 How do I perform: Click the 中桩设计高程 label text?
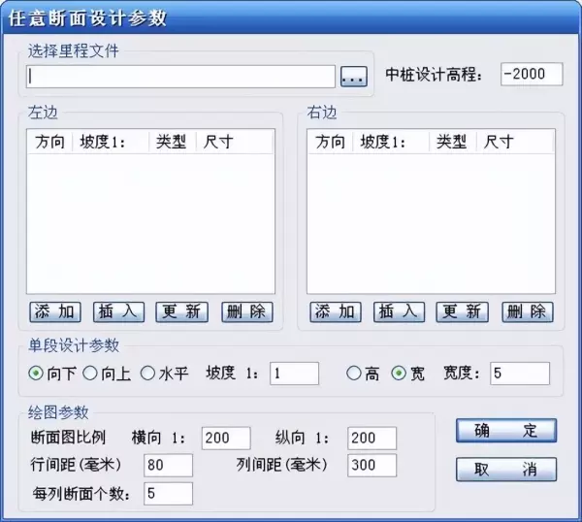click(x=434, y=75)
